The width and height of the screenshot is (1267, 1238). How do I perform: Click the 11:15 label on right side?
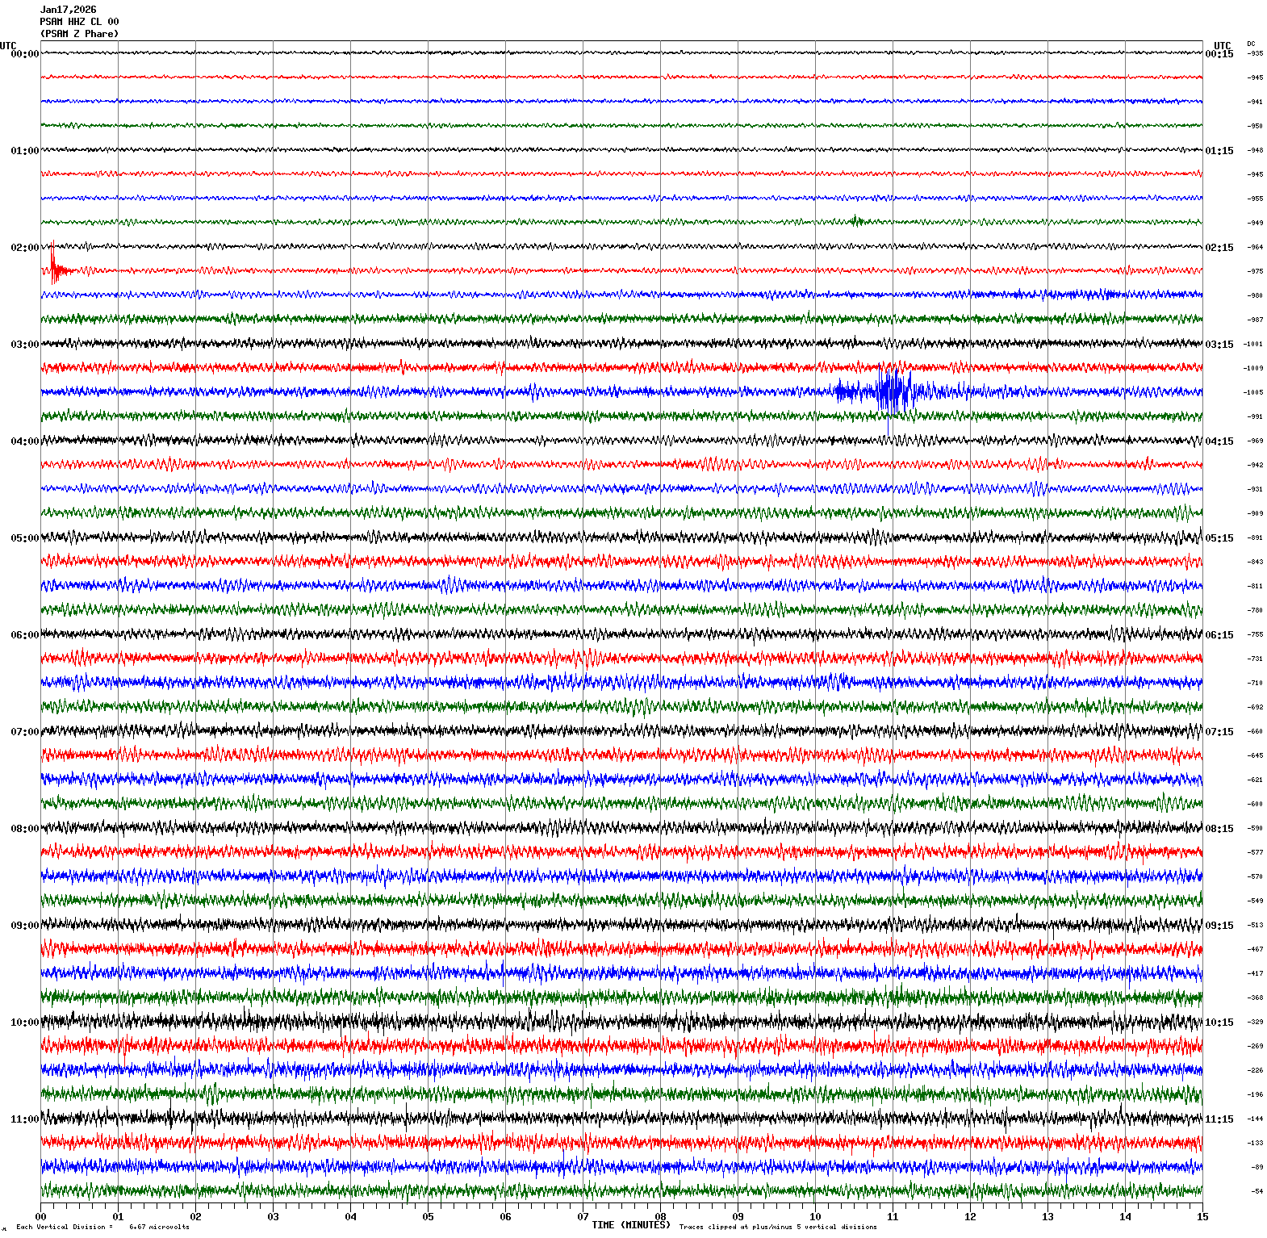[1219, 1119]
